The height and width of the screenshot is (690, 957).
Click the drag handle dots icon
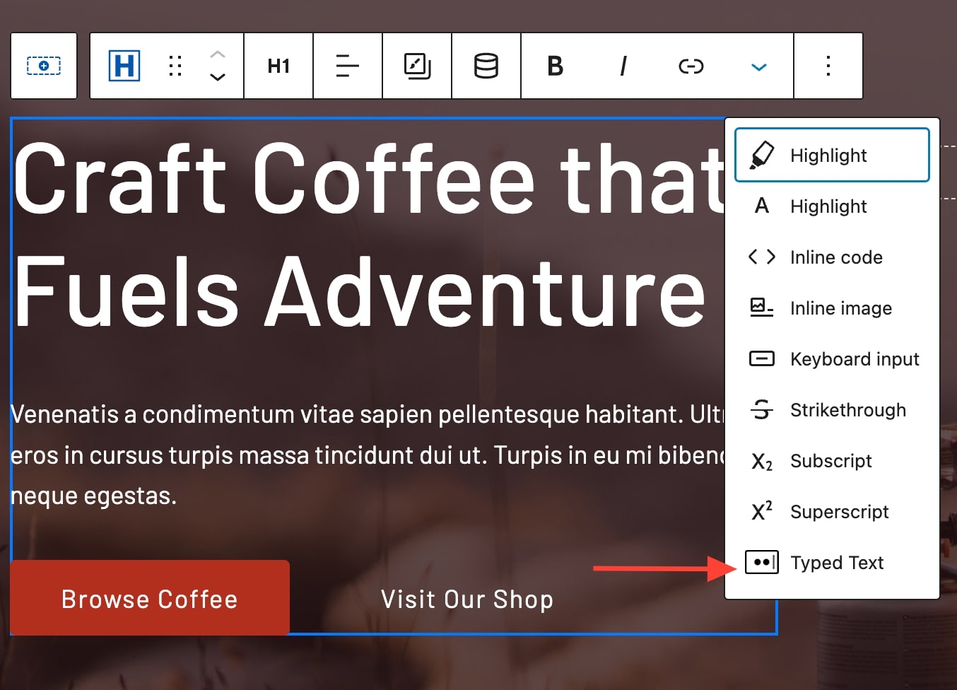pos(175,66)
